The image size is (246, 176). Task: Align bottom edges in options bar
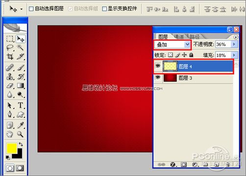click(165, 9)
